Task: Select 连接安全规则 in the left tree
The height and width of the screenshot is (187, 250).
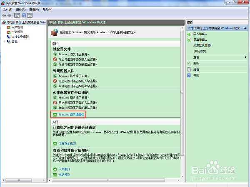Action: coord(20,37)
